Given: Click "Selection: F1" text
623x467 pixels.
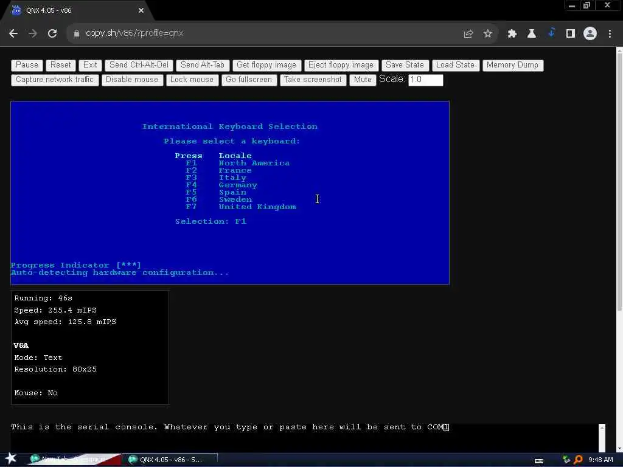Looking at the screenshot, I should [211, 221].
